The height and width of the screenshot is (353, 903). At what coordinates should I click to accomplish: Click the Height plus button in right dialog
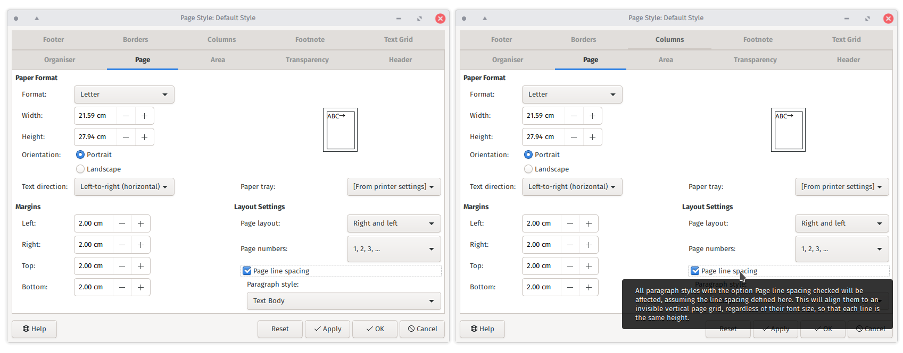pyautogui.click(x=592, y=137)
